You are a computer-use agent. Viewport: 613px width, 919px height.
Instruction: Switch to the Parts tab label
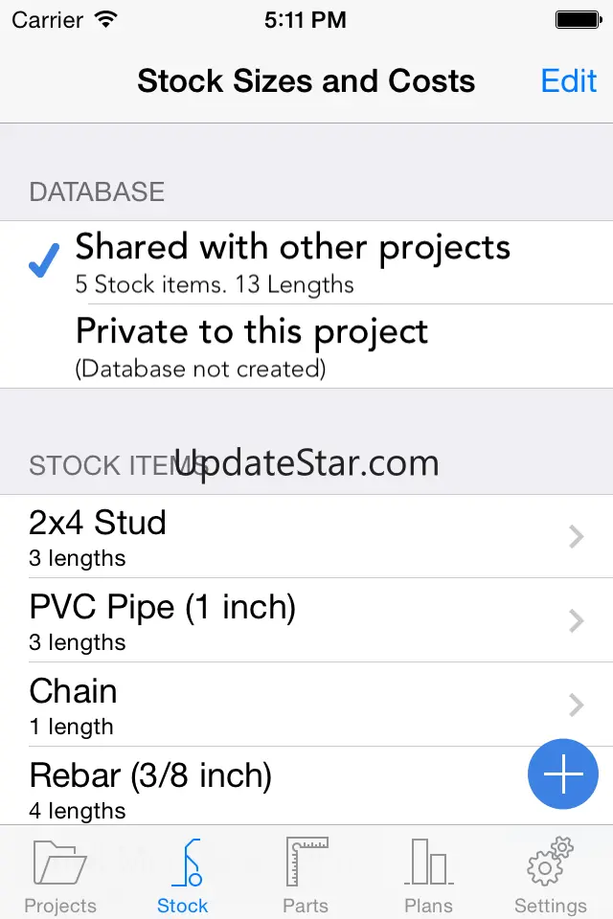tap(306, 906)
